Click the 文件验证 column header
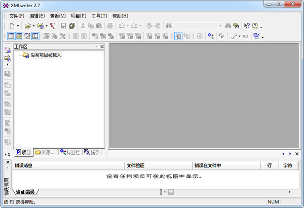The width and height of the screenshot is (304, 208). click(159, 165)
